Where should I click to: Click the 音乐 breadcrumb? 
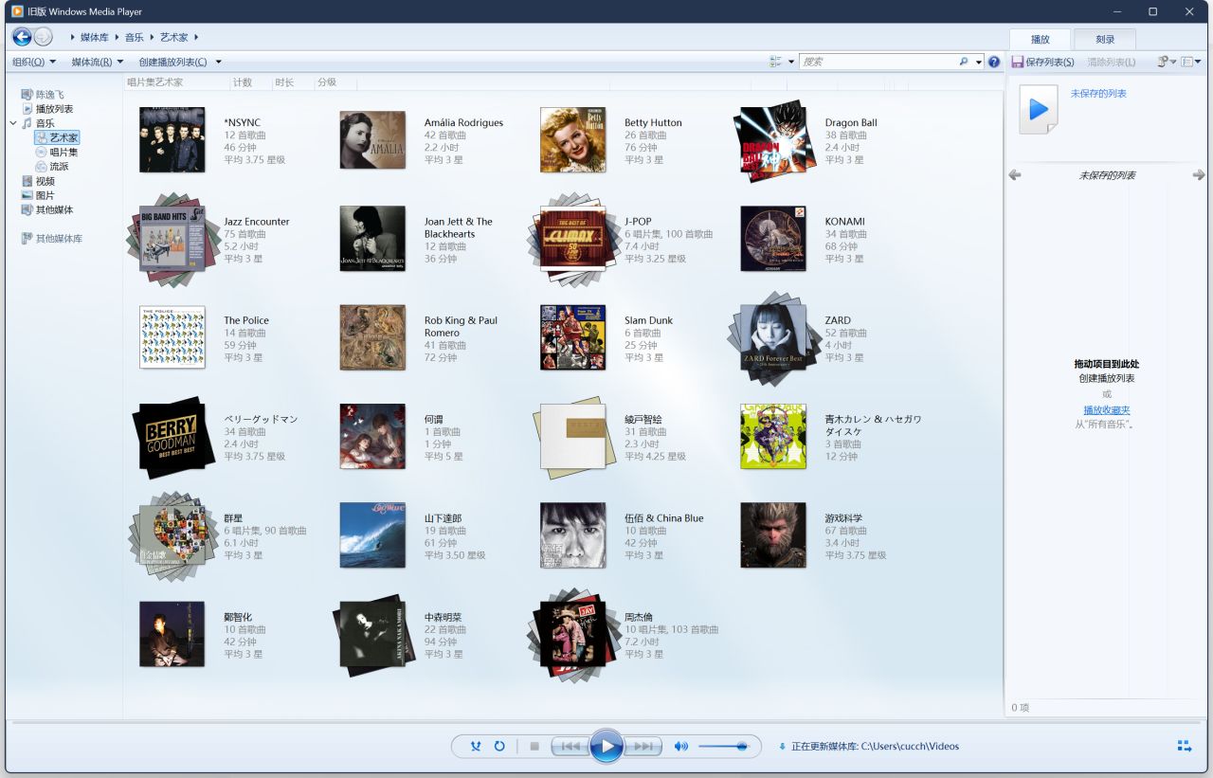(x=135, y=37)
